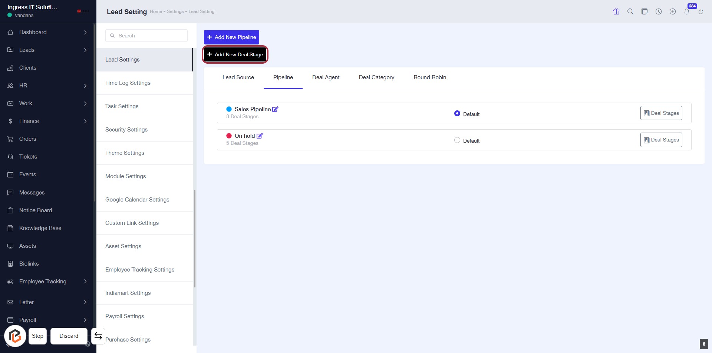Click the red On hold color dot
Viewport: 712px width, 353px height.
click(x=229, y=136)
